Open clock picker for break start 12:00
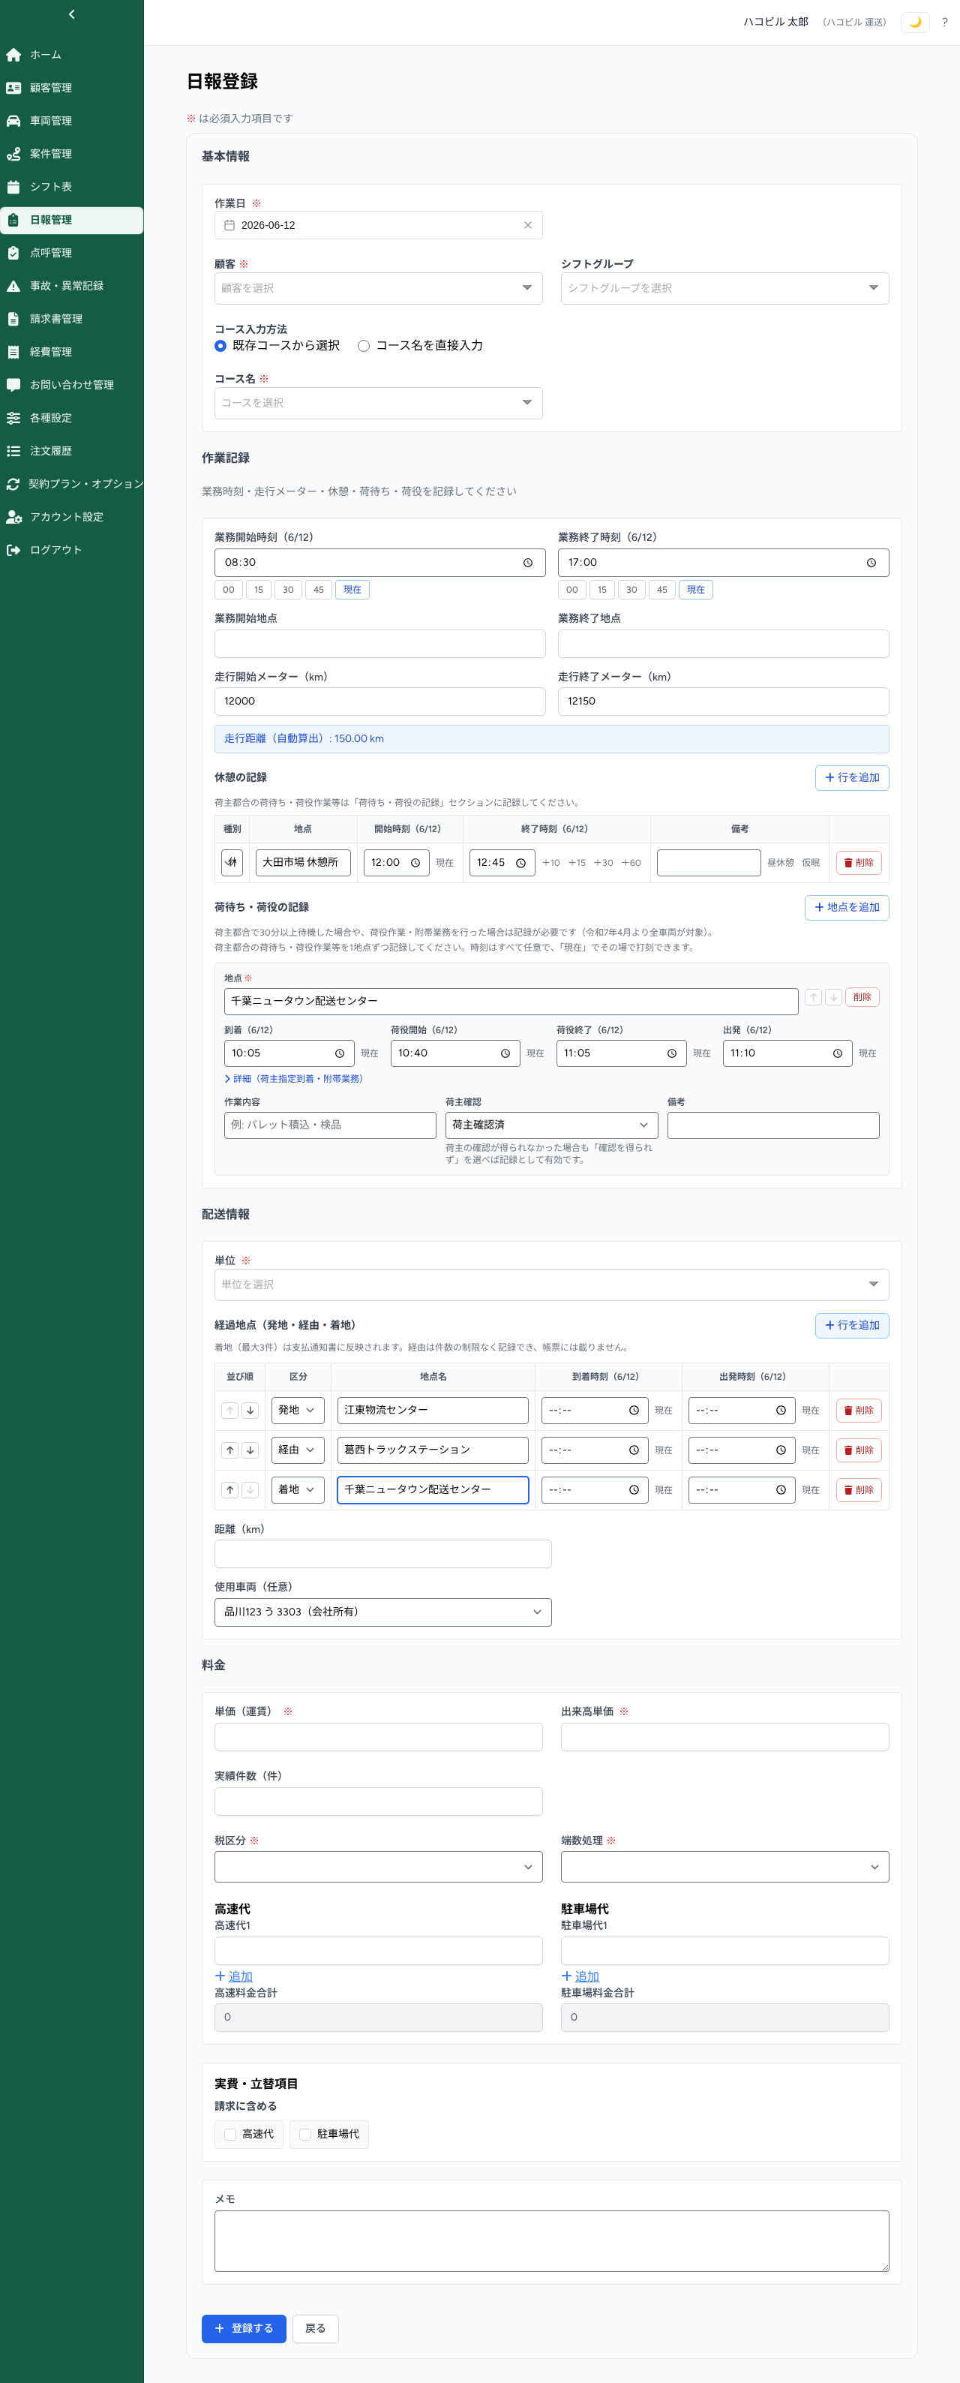The width and height of the screenshot is (960, 2383). [415, 863]
